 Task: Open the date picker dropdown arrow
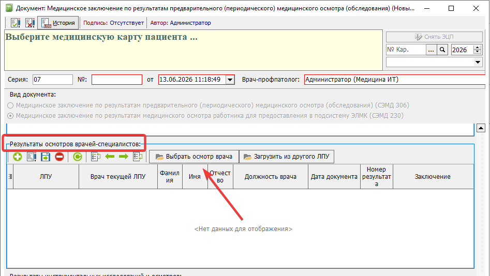tap(230, 80)
